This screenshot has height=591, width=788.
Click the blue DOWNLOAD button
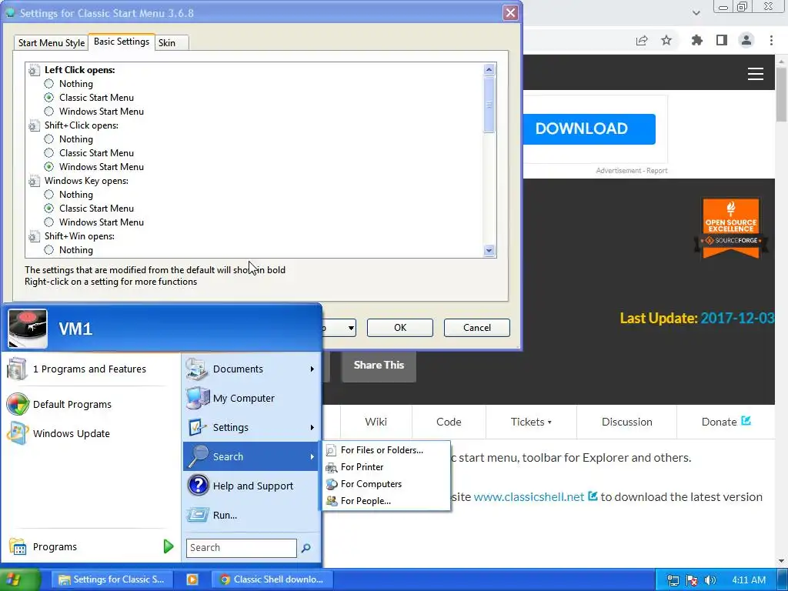(x=589, y=129)
